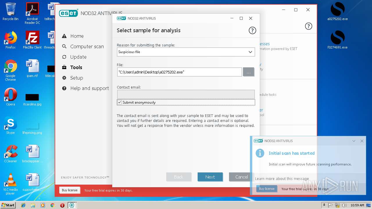
Task: Open Home in ESET sidebar
Action: [77, 36]
